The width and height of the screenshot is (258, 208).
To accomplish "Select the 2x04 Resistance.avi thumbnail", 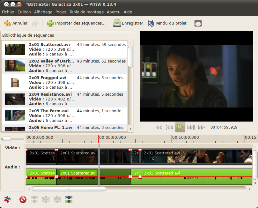I will tap(15, 99).
